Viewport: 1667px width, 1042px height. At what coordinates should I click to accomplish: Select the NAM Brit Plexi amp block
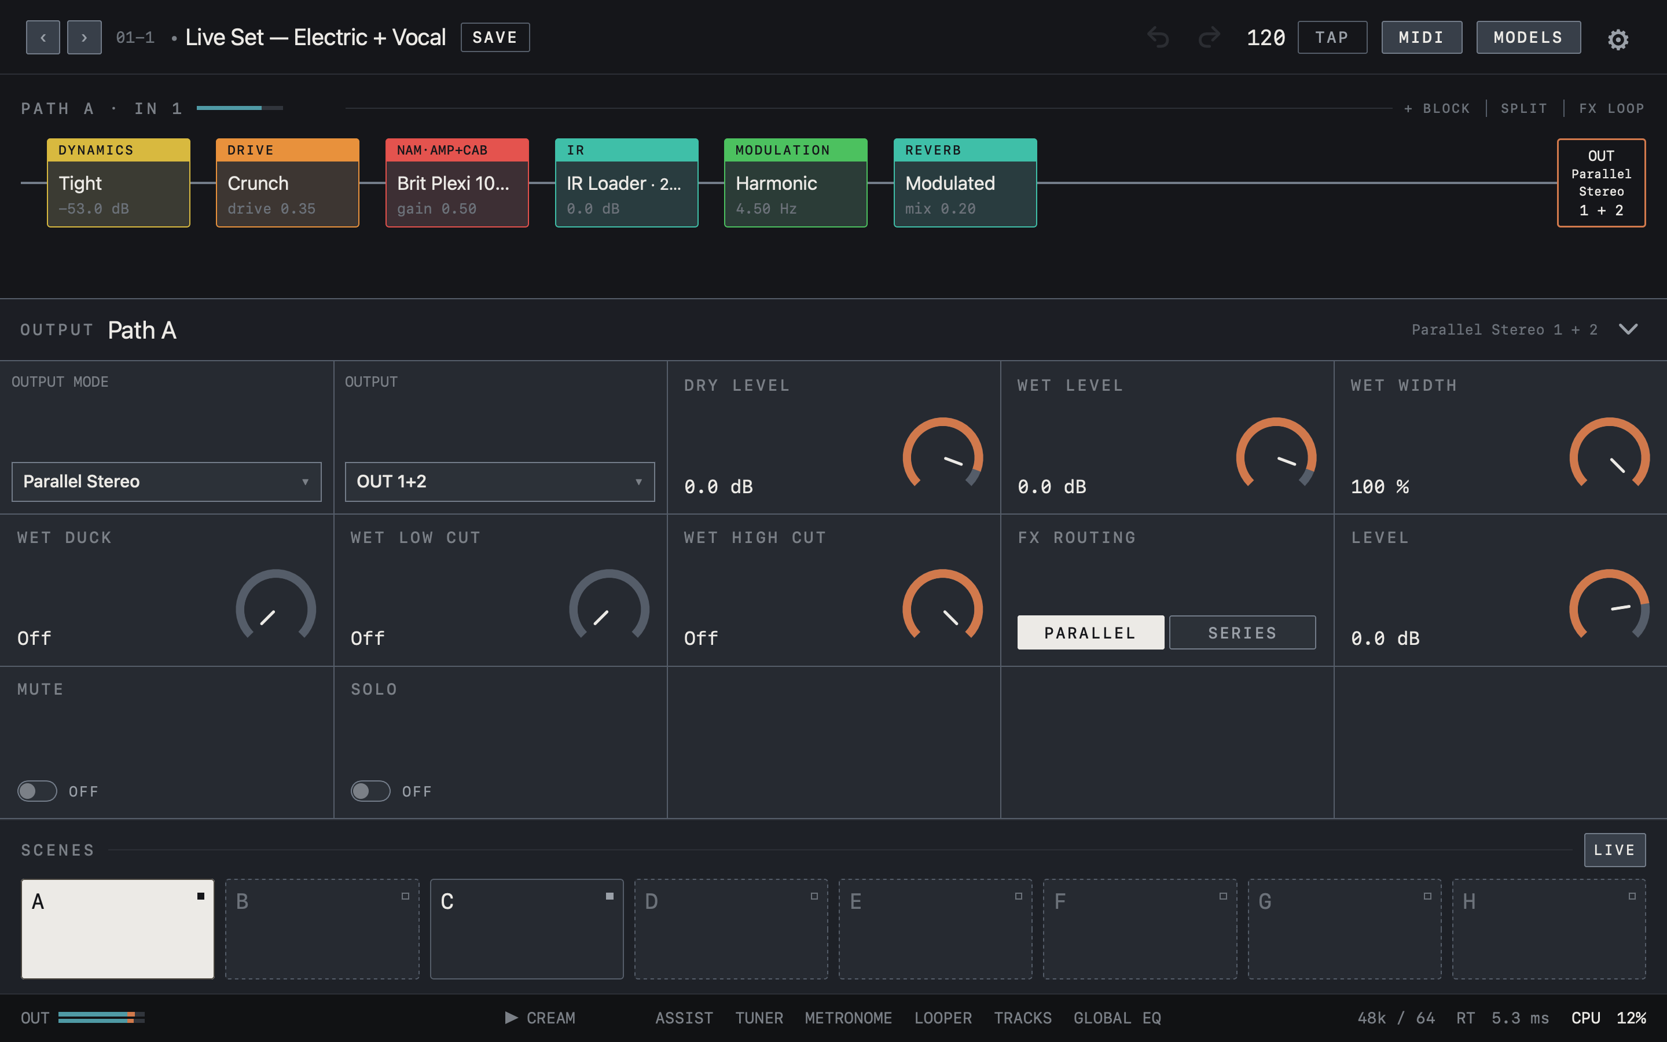[457, 182]
